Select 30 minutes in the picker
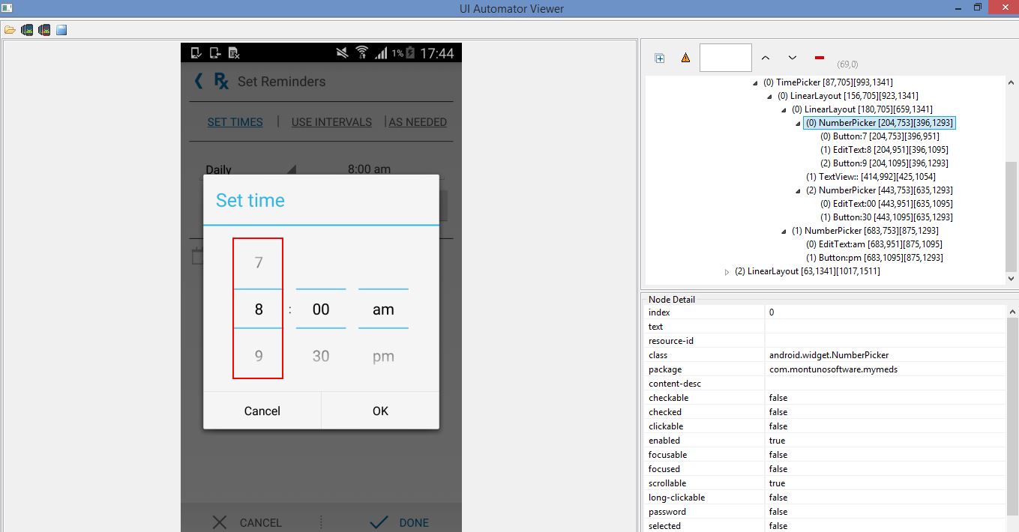Image resolution: width=1019 pixels, height=532 pixels. pyautogui.click(x=321, y=357)
